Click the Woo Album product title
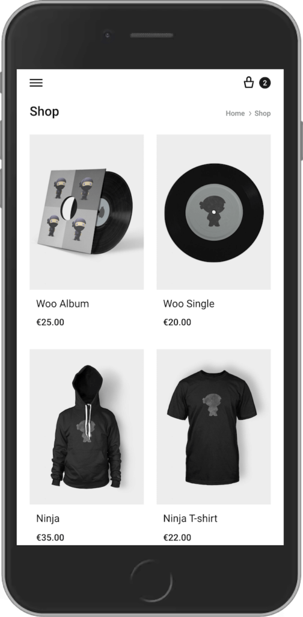This screenshot has width=303, height=617. [63, 304]
